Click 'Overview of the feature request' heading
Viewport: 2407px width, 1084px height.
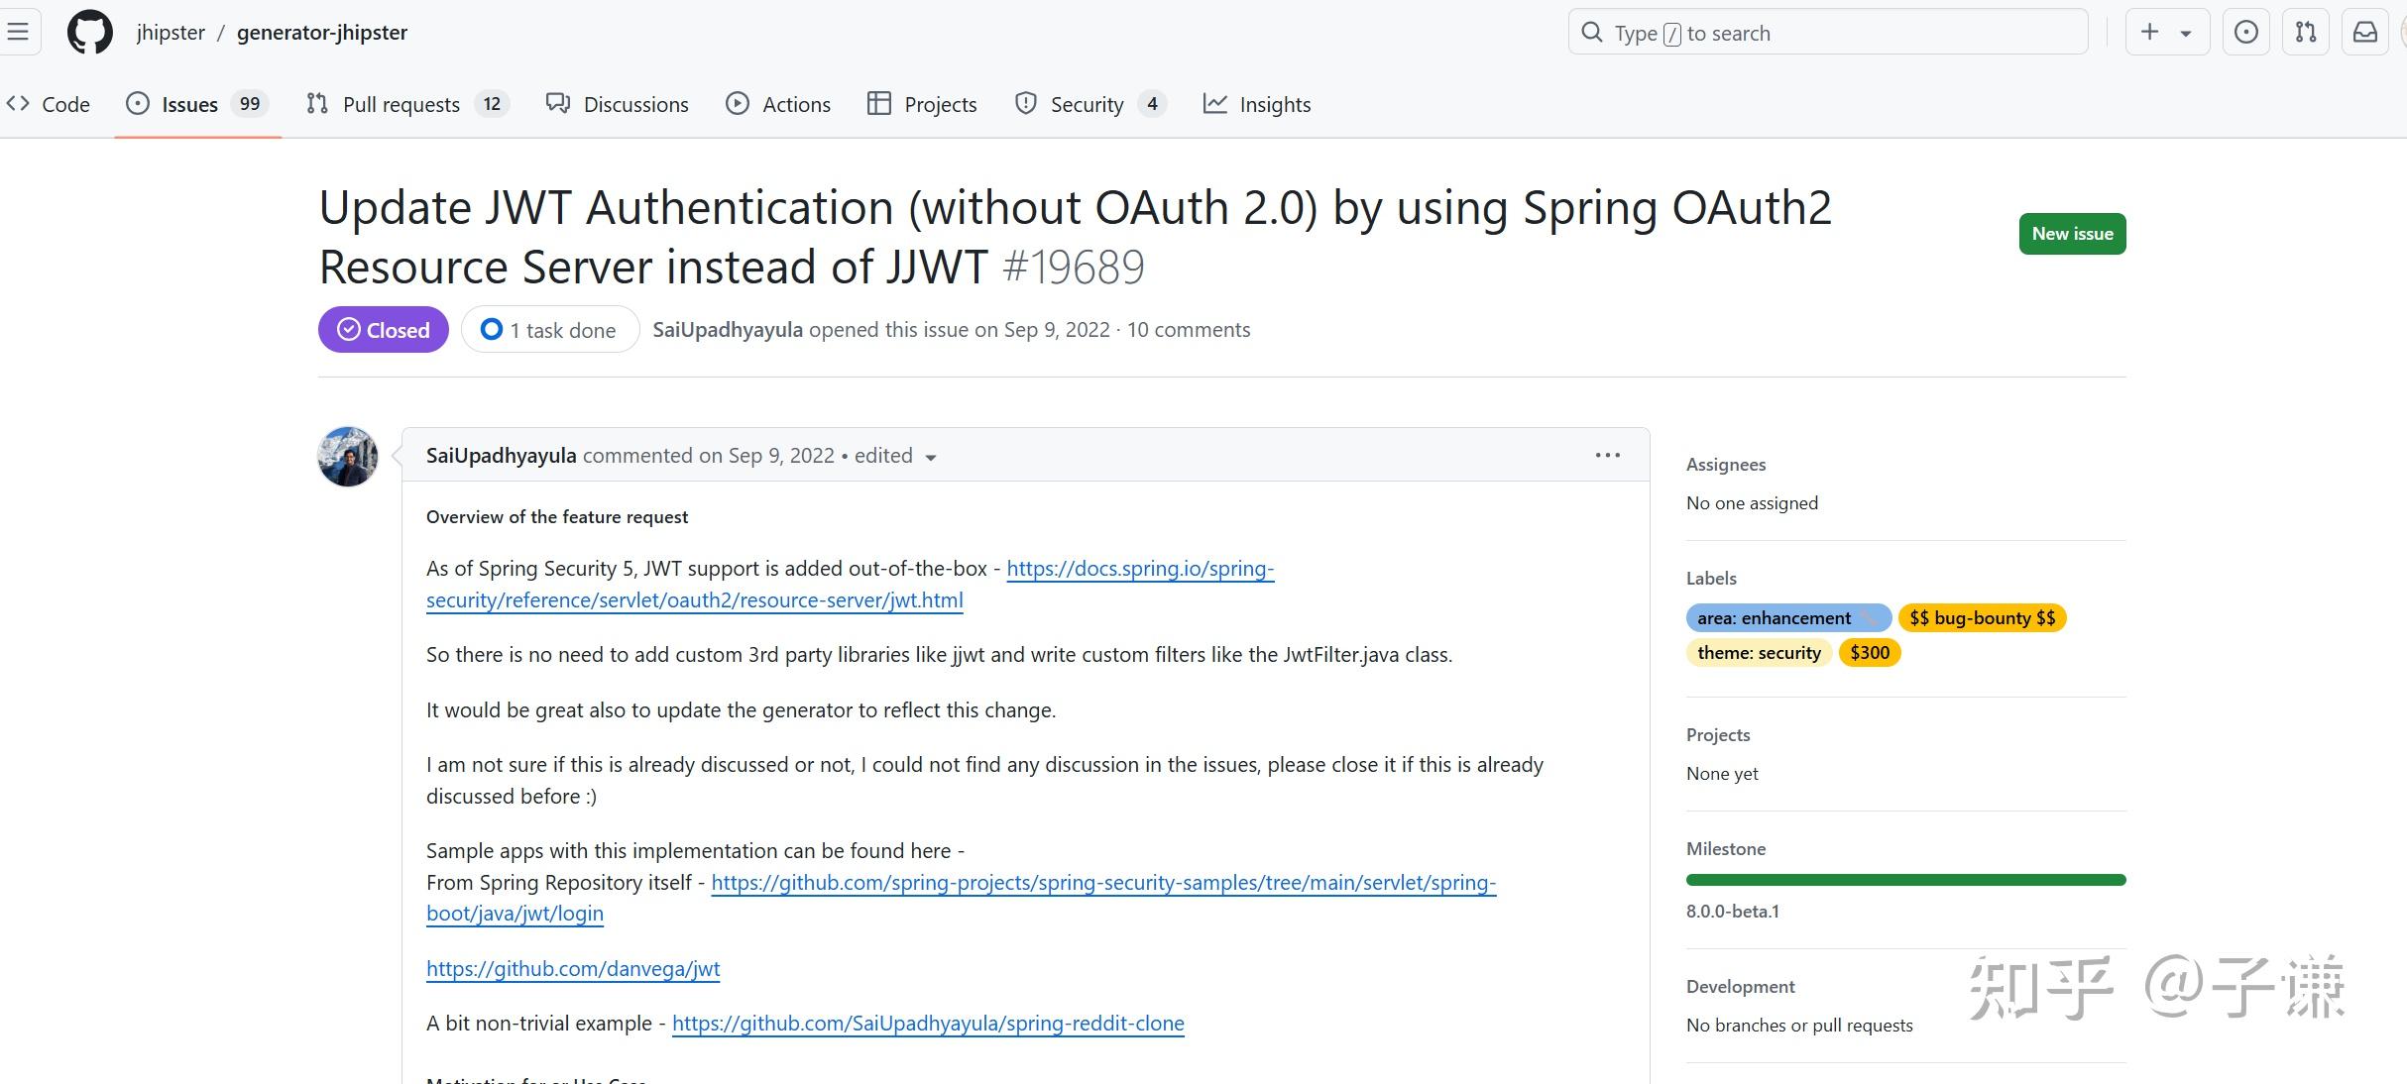point(557,517)
